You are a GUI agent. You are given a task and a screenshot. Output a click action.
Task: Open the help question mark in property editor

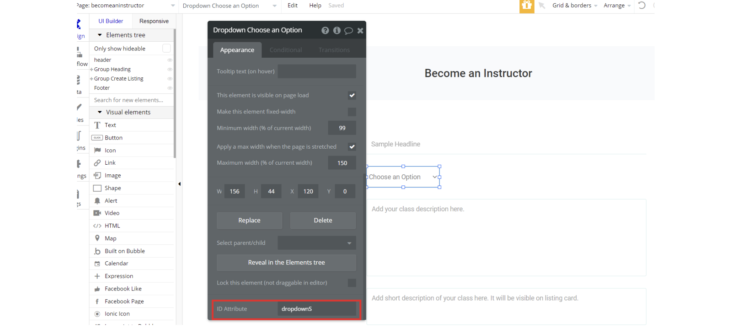tap(325, 30)
